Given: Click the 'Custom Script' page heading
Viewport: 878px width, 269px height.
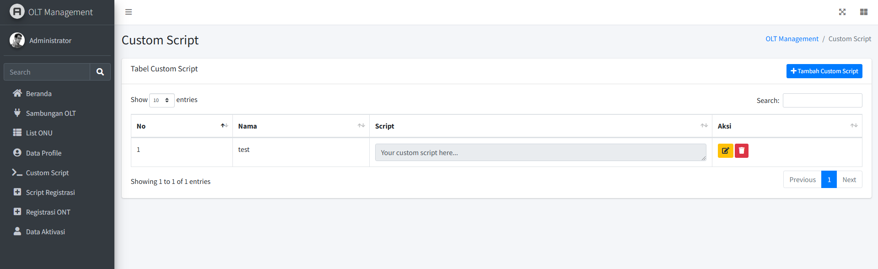Looking at the screenshot, I should coord(160,40).
